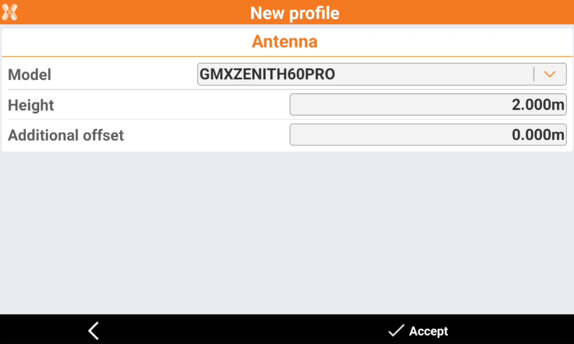The width and height of the screenshot is (574, 344).
Task: Click the New profile title
Action: point(295,13)
